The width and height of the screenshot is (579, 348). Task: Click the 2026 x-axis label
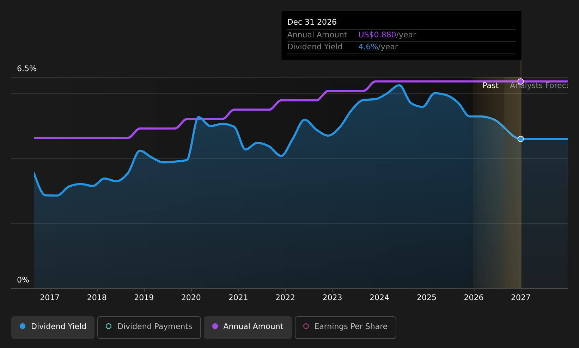474,298
